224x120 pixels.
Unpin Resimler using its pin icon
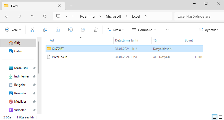pyautogui.click(x=34, y=93)
